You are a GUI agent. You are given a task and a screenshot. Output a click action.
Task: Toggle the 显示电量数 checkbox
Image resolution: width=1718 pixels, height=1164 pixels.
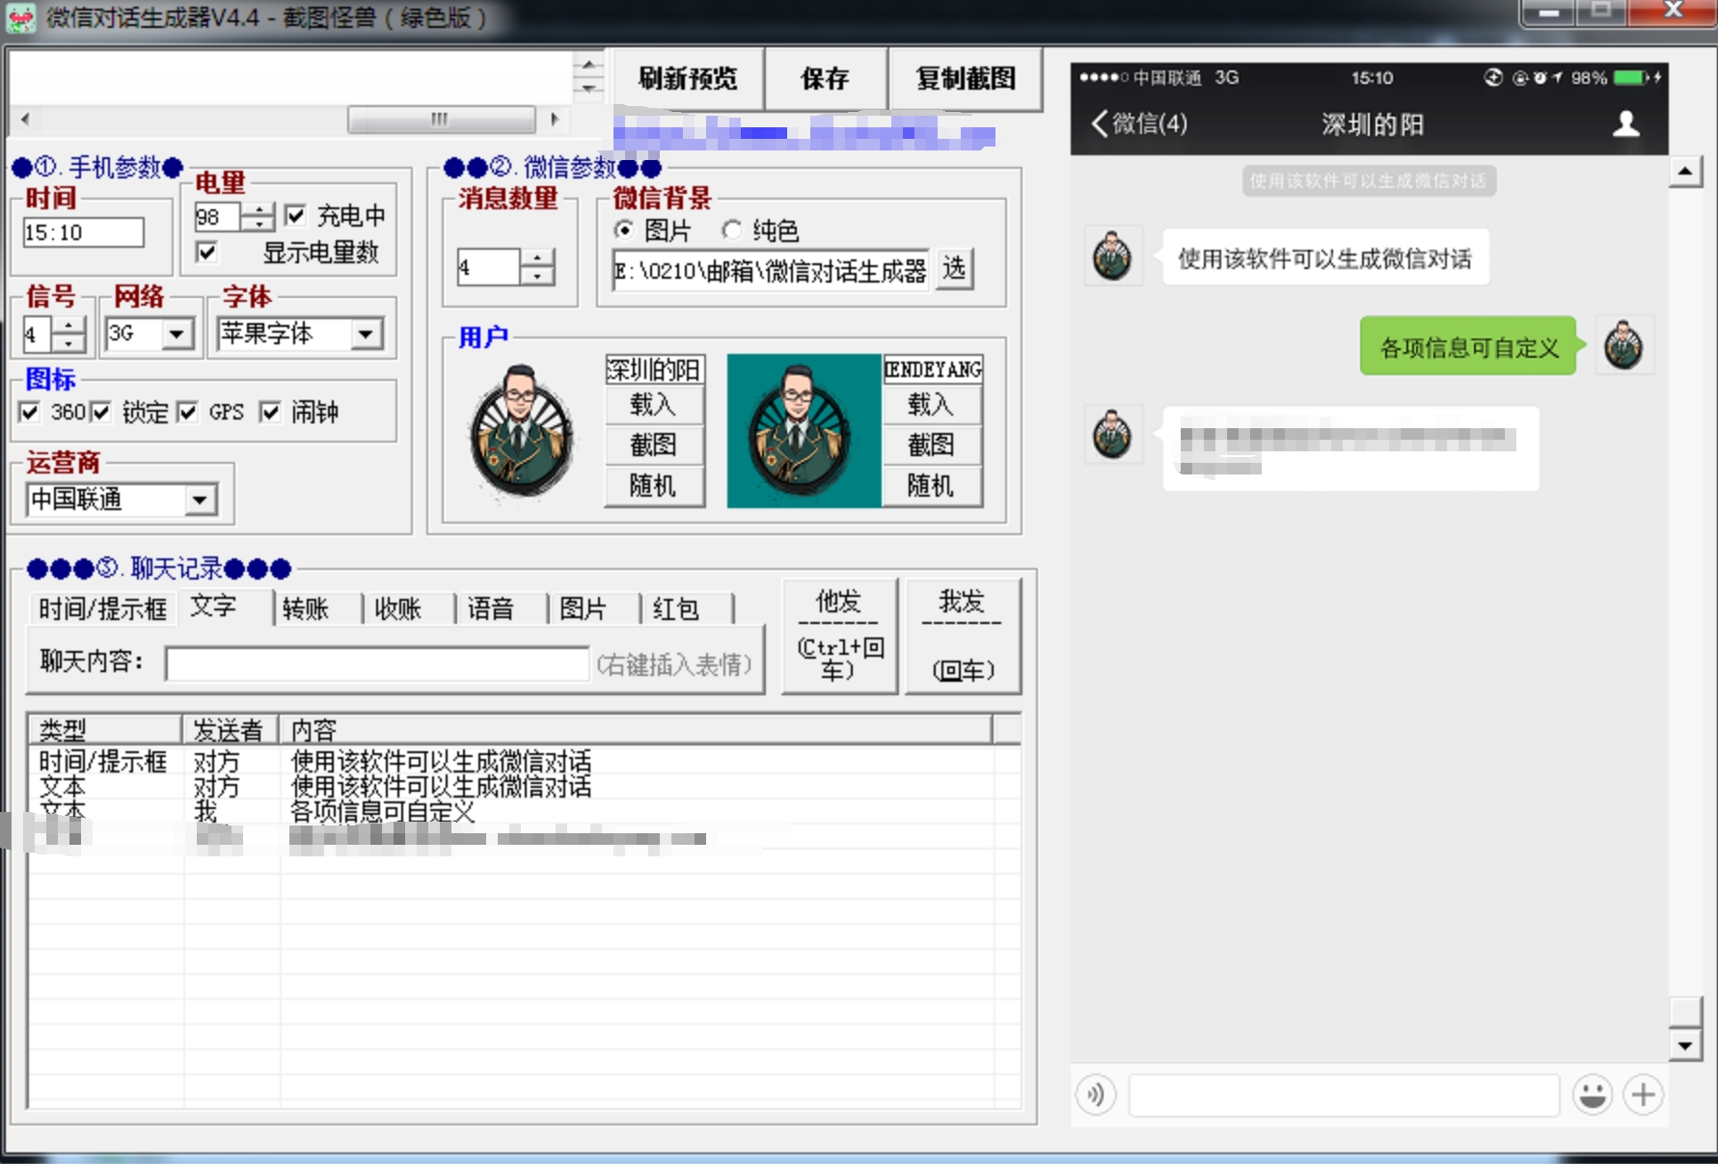(206, 253)
